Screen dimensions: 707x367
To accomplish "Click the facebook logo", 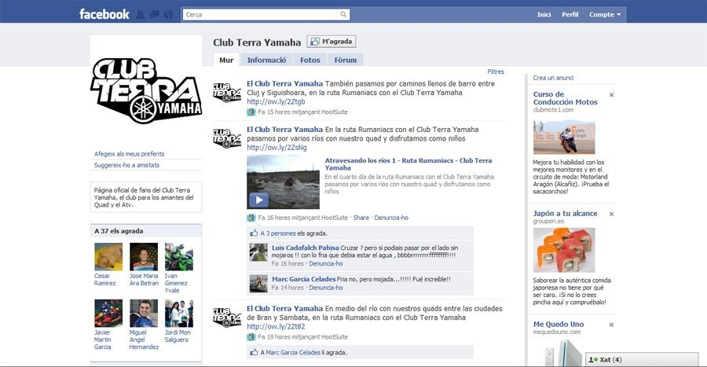I will click(x=104, y=14).
